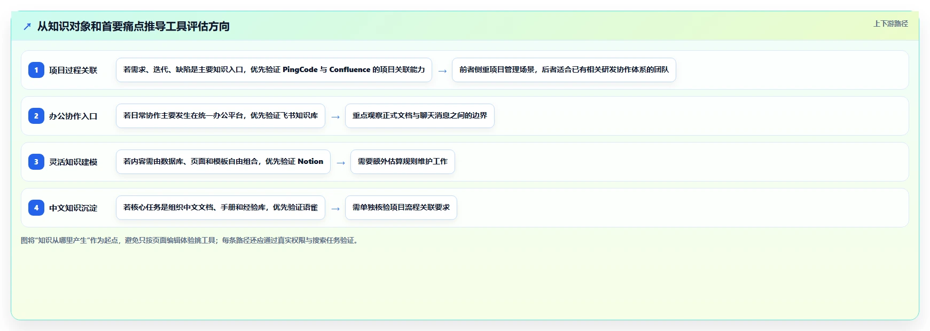Select the 前者侧重项目管理场景 result box

coord(564,70)
